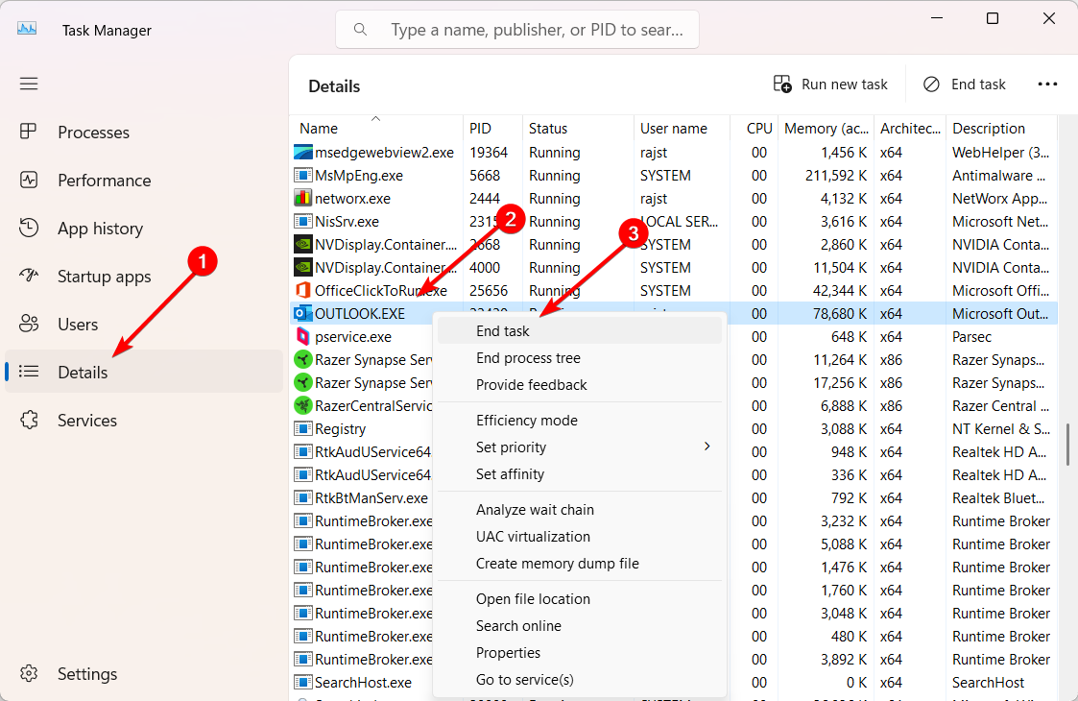Click the Processes sidebar icon
The height and width of the screenshot is (701, 1078).
[28, 132]
